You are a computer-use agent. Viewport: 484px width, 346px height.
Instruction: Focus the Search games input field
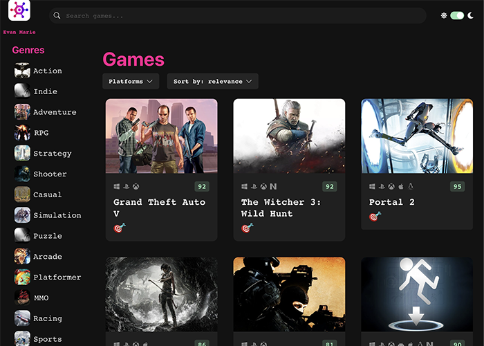(x=238, y=16)
